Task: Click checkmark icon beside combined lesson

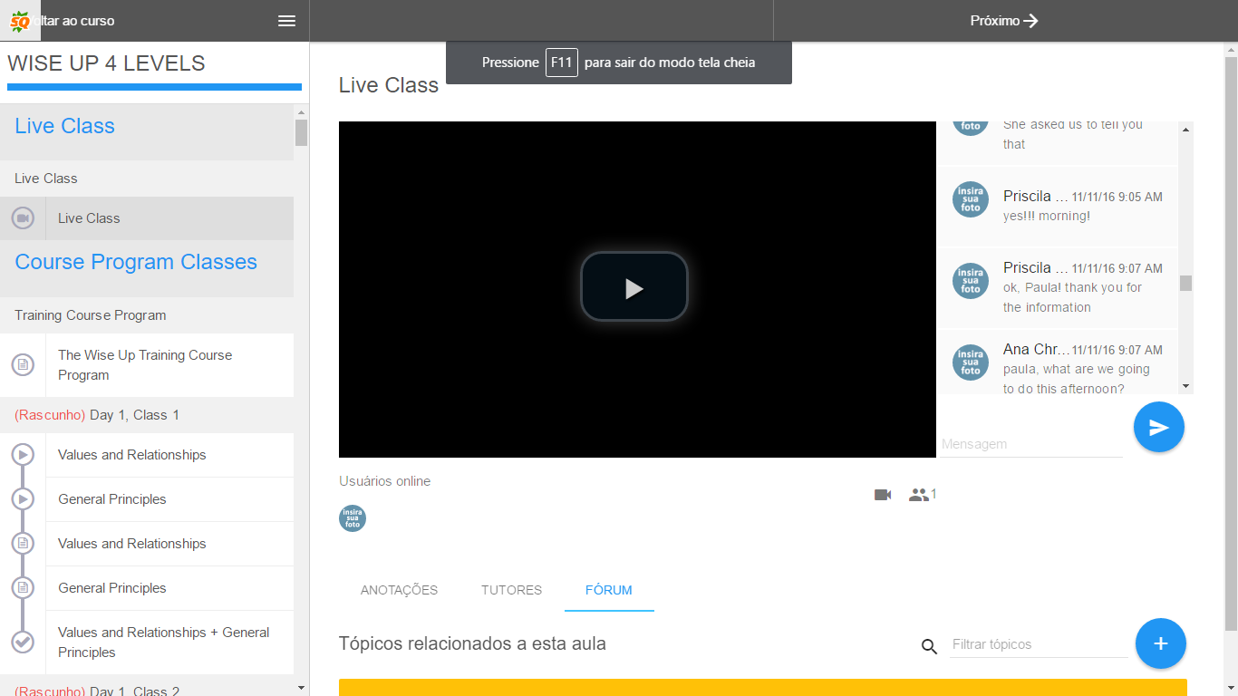Action: 23,643
